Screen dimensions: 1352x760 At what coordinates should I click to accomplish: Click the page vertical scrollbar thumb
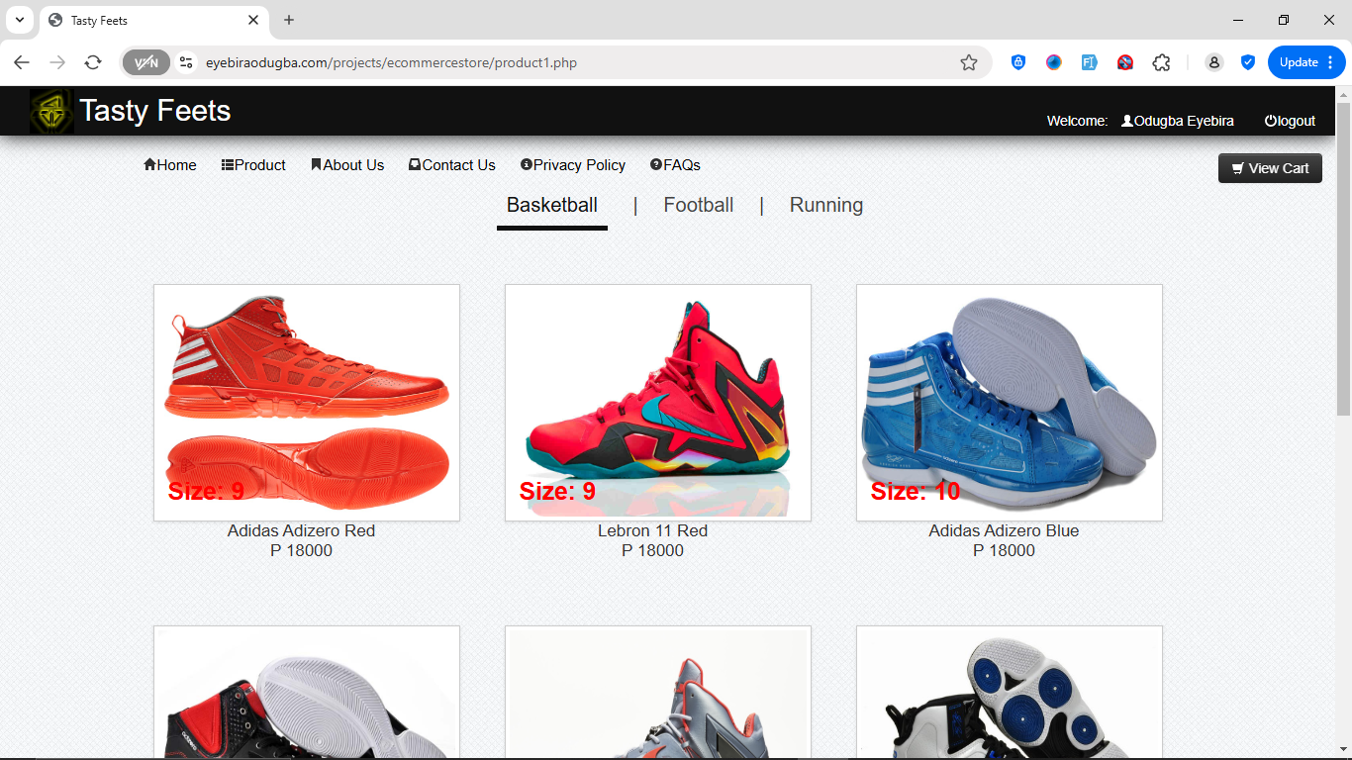point(1343,259)
